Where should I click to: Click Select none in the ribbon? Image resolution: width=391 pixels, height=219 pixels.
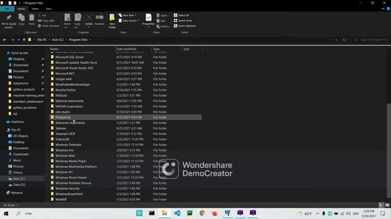(183, 21)
